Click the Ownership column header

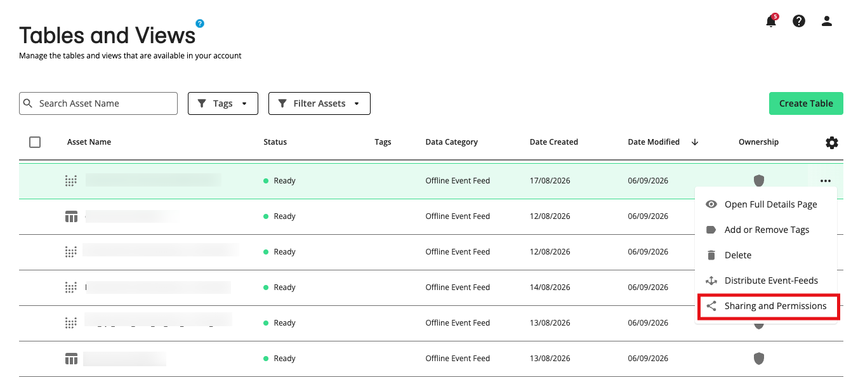click(x=758, y=142)
